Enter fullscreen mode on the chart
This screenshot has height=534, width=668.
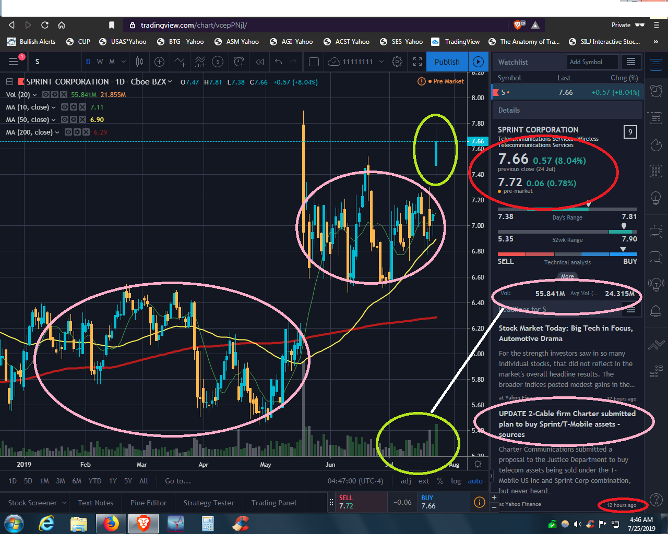[x=417, y=62]
